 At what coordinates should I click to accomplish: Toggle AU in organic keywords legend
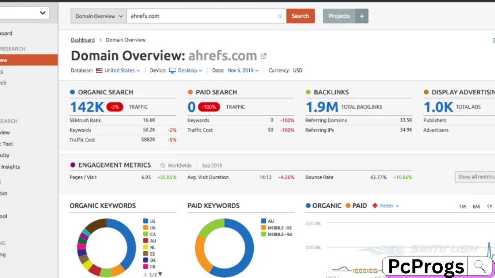tap(149, 241)
